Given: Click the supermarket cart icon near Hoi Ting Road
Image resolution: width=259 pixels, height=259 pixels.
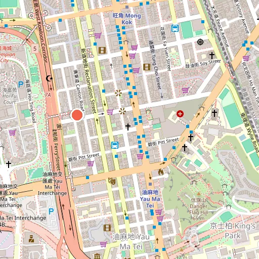Looking at the screenshot, I should (x=12, y=133).
